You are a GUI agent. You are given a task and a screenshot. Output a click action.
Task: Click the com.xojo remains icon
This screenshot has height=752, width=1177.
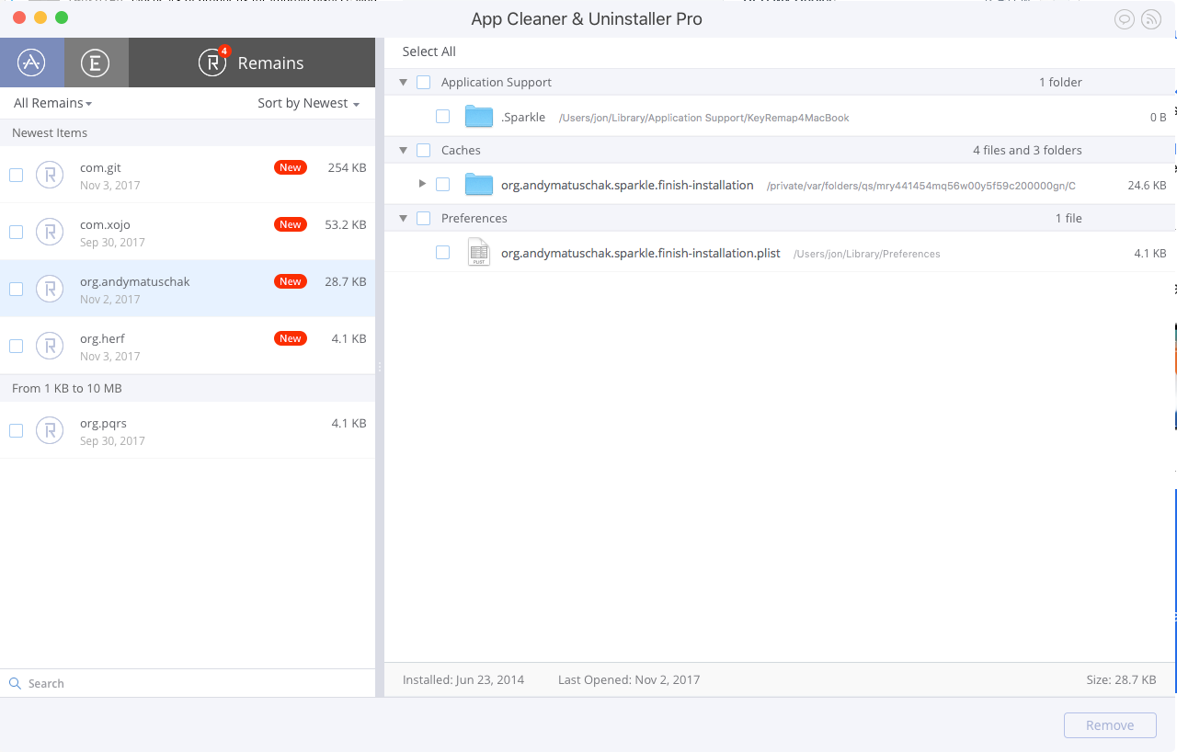pyautogui.click(x=50, y=232)
